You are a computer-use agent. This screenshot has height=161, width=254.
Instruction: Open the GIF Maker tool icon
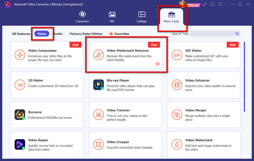point(177,55)
